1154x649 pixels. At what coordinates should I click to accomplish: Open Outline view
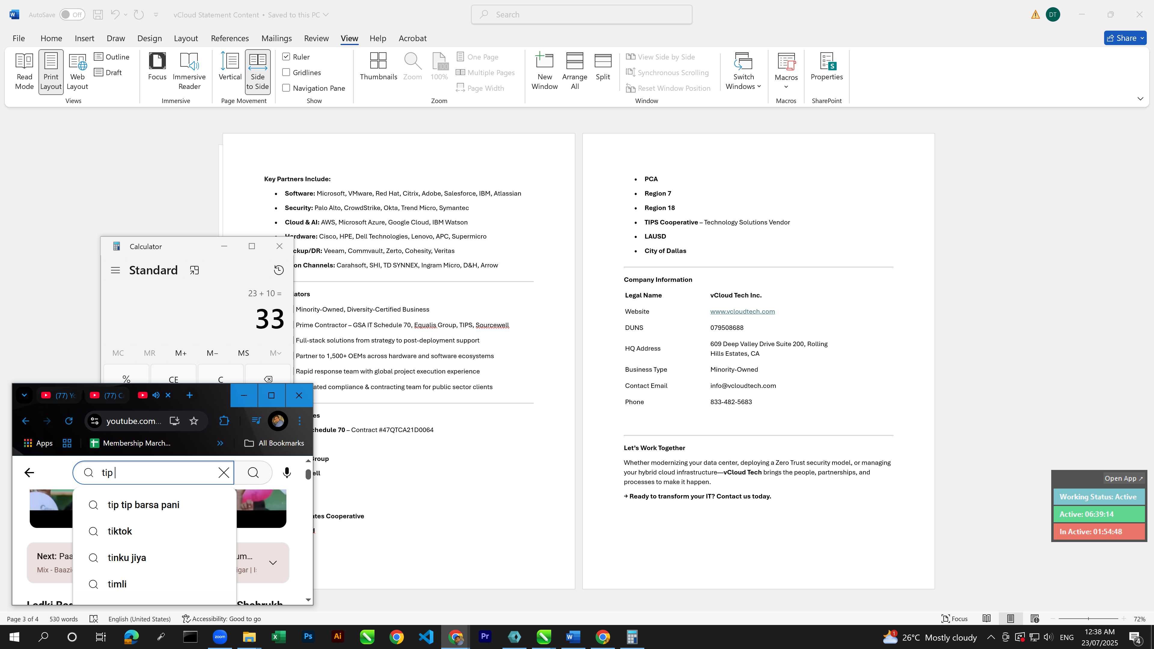[112, 57]
